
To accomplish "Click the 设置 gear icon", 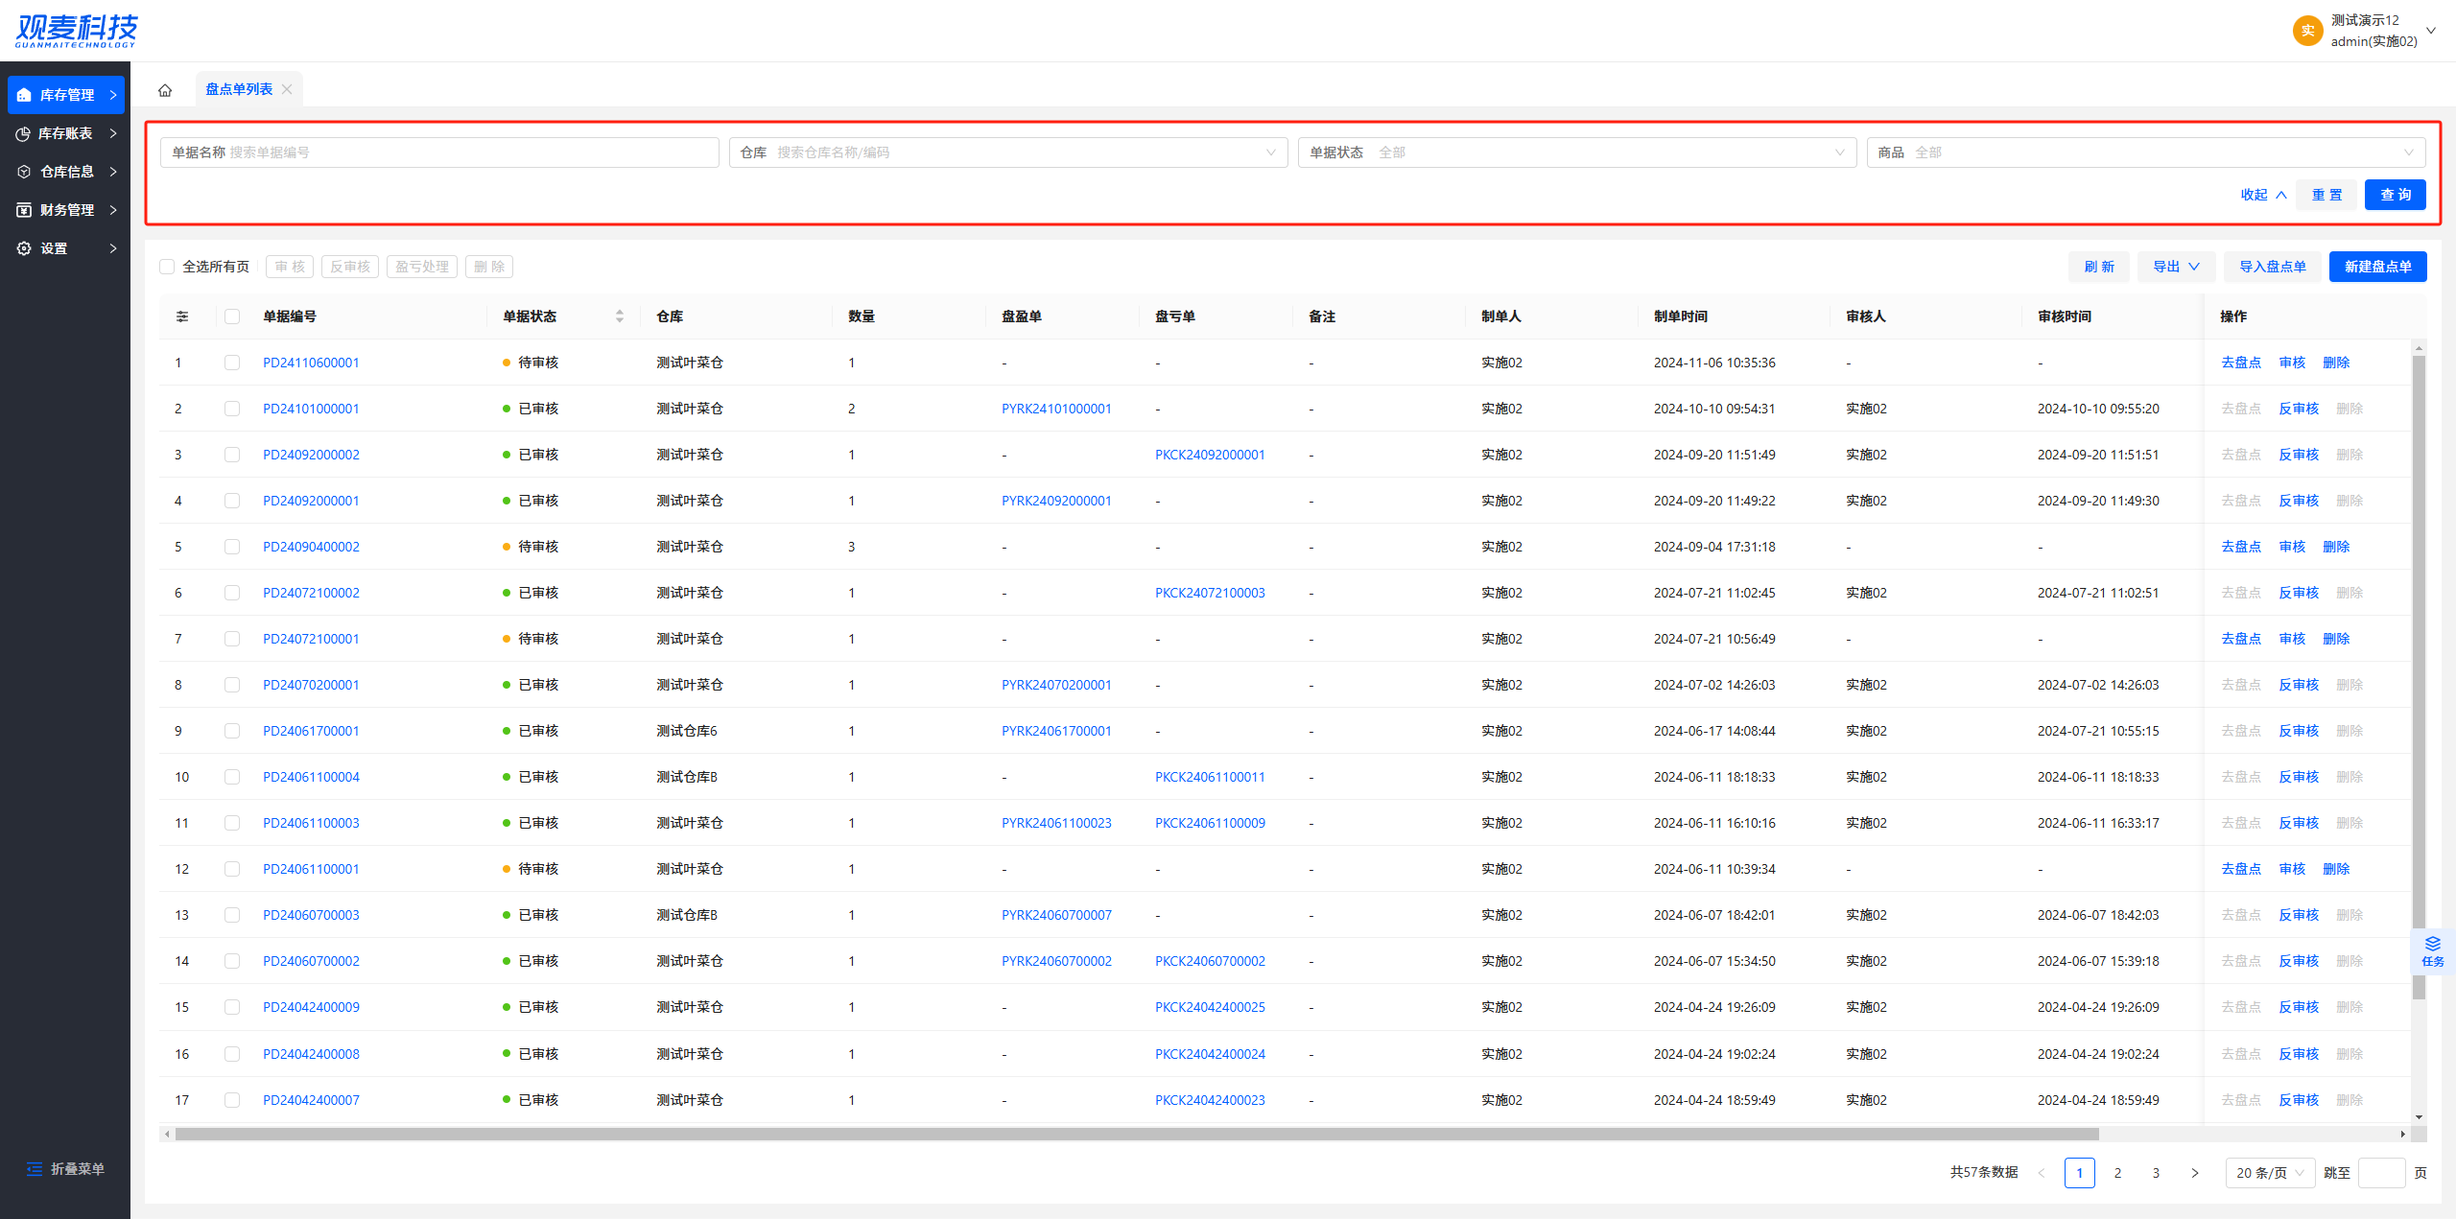I will coord(24,248).
